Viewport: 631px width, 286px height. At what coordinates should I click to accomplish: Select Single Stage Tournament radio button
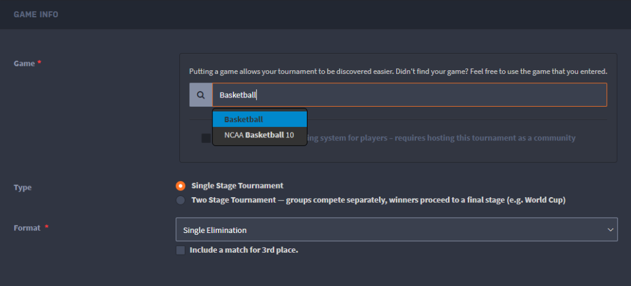point(181,186)
